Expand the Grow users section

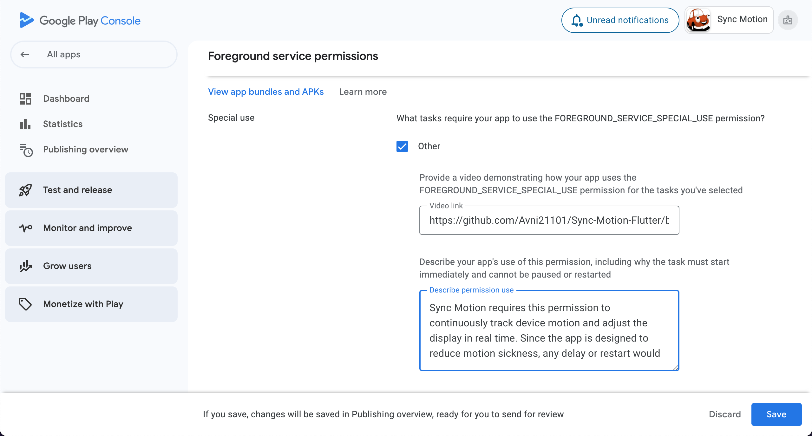point(91,266)
